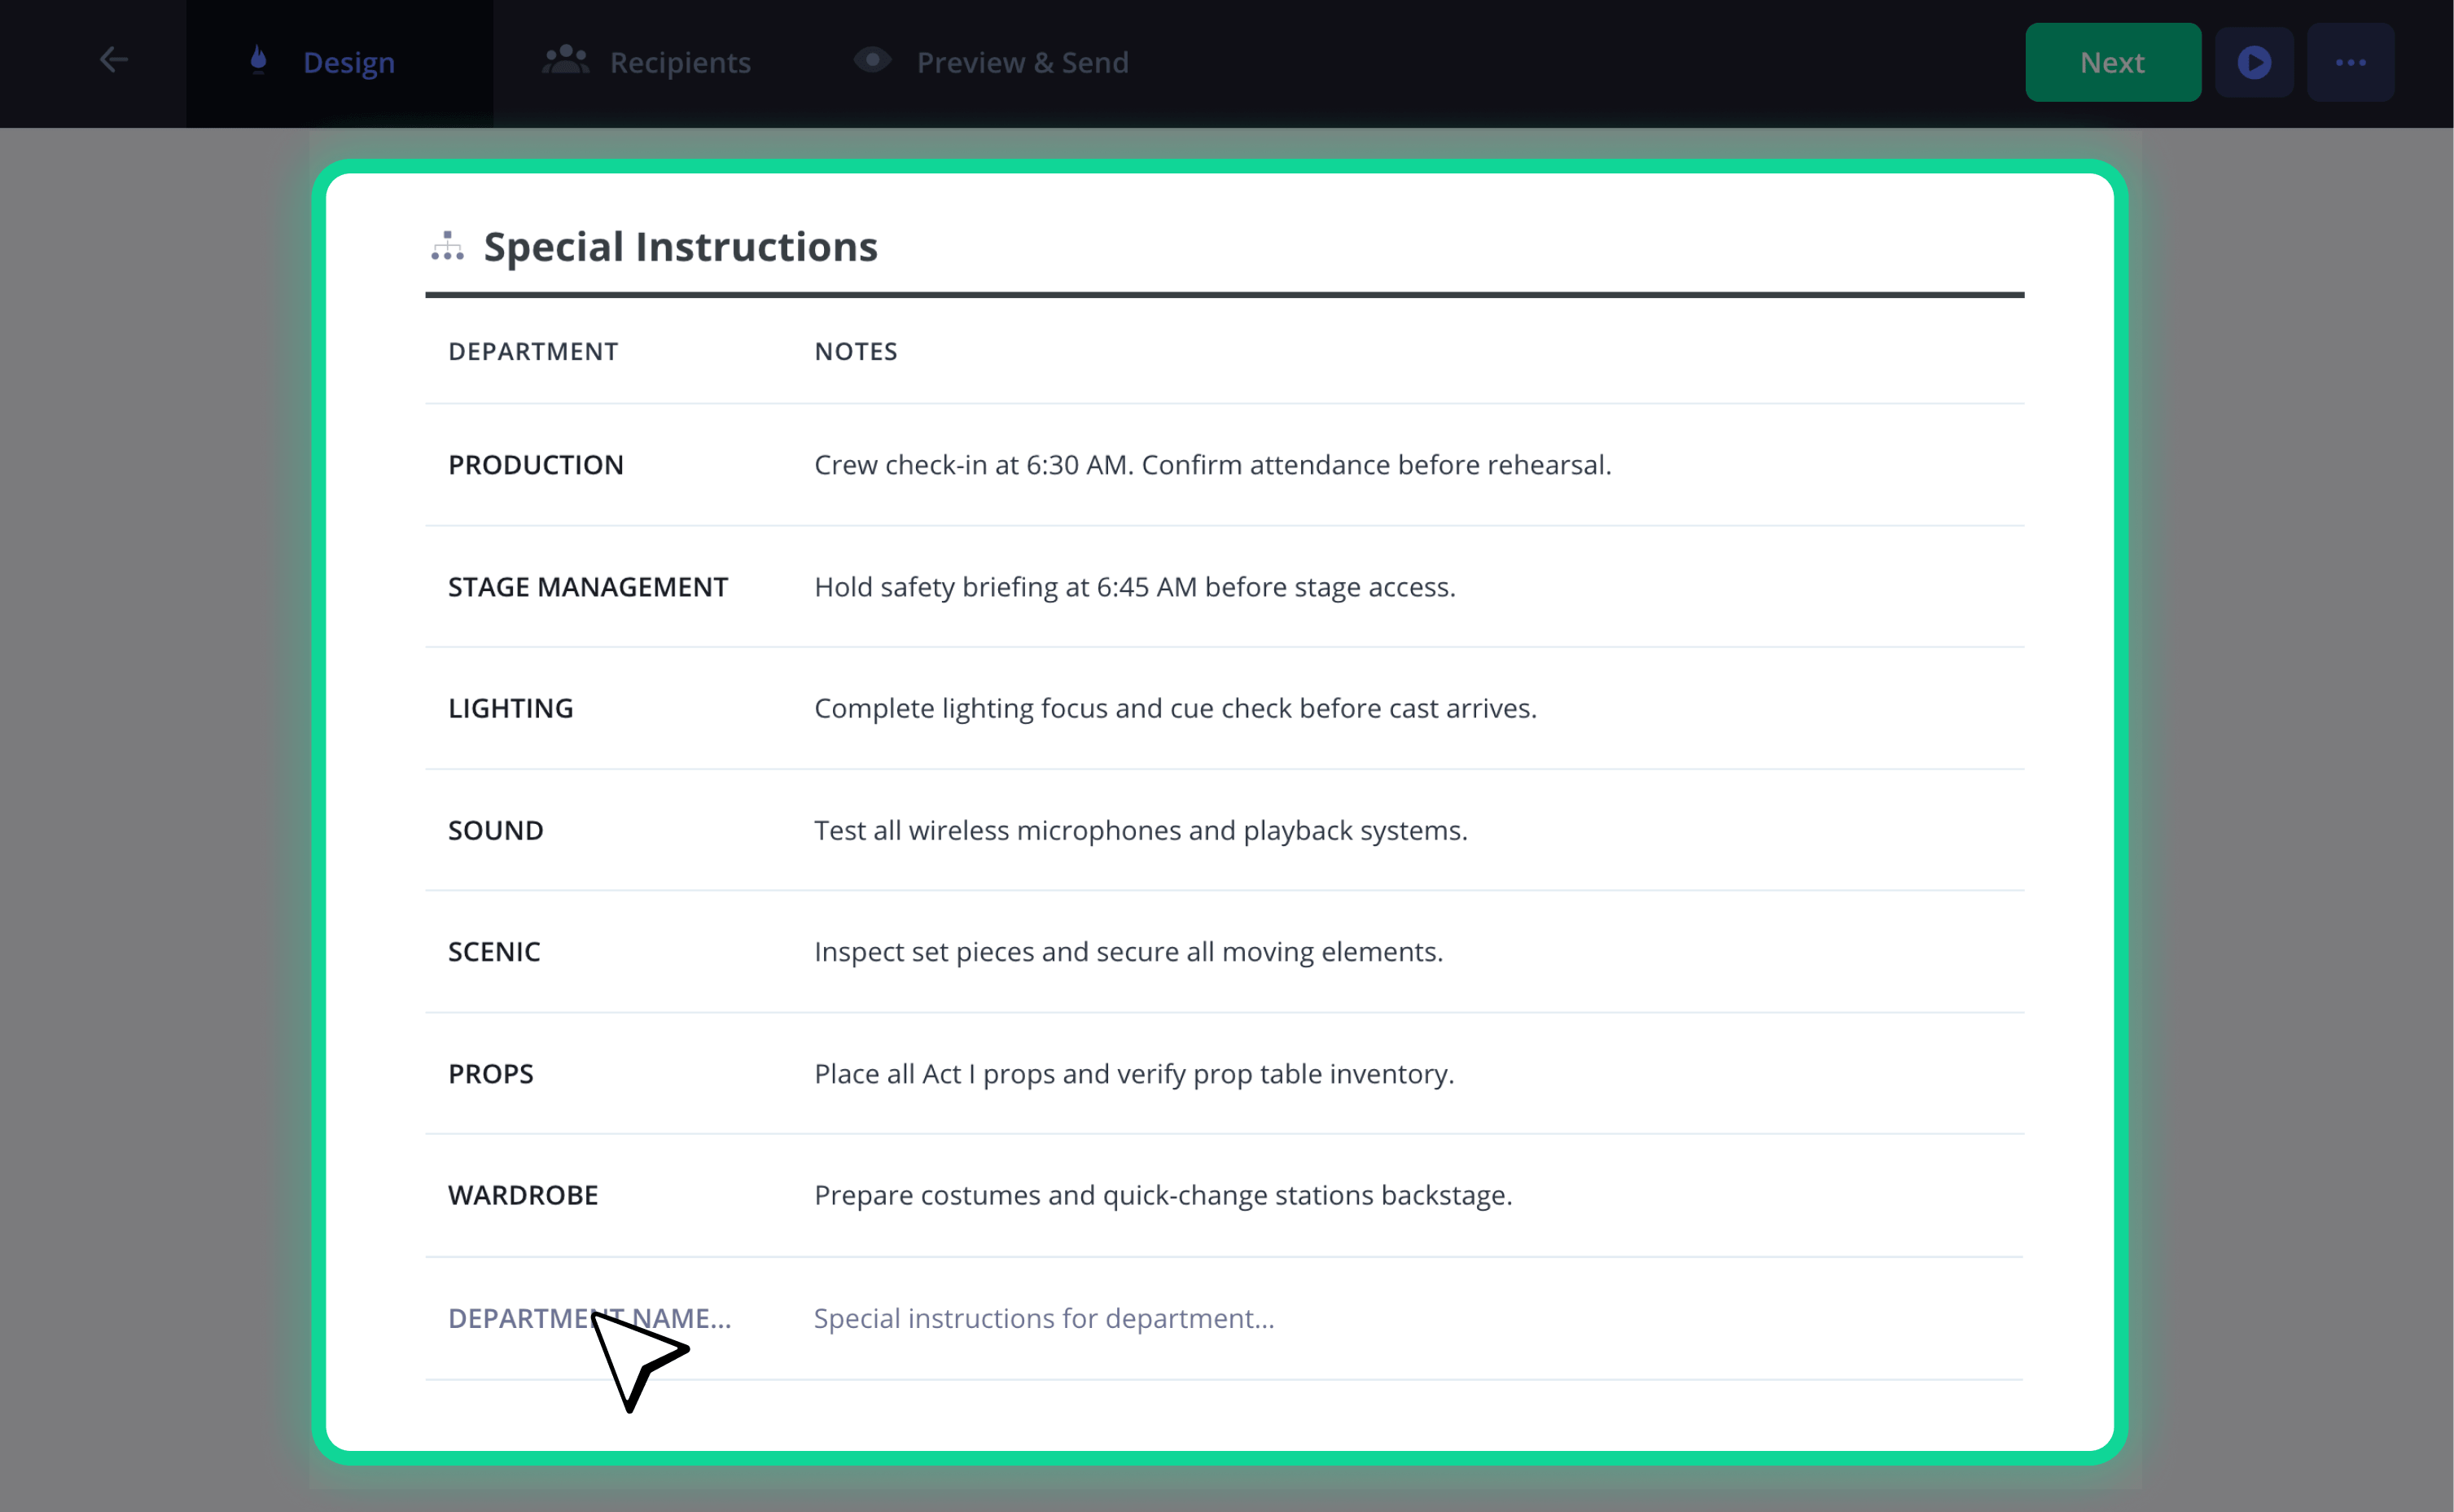The width and height of the screenshot is (2454, 1512).
Task: Click the Design flame icon
Action: point(259,60)
